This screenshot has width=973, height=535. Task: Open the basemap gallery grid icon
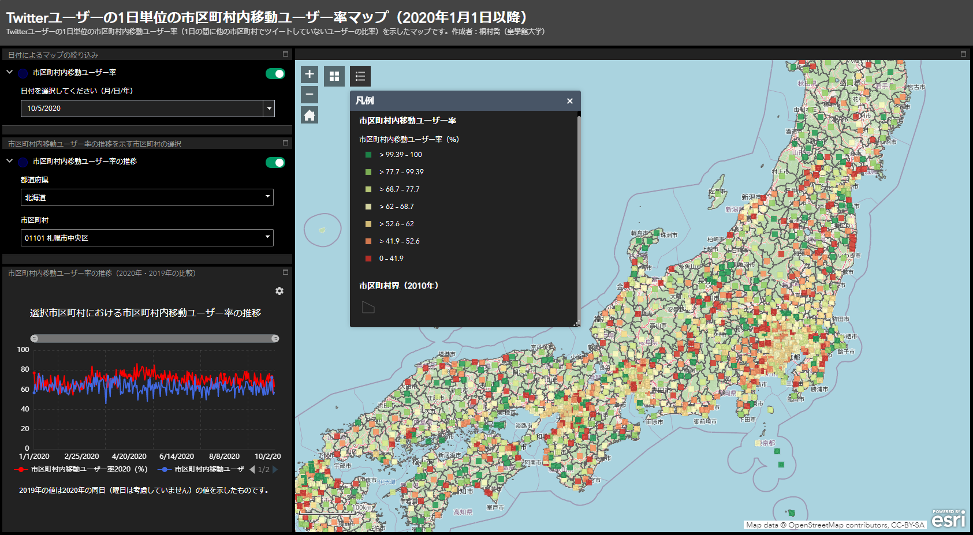(334, 76)
